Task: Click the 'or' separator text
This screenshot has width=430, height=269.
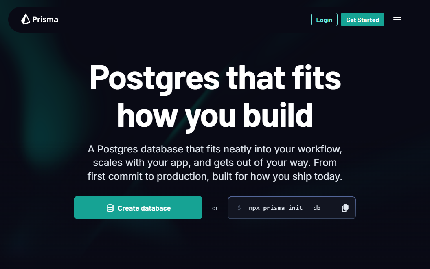Action: point(215,208)
